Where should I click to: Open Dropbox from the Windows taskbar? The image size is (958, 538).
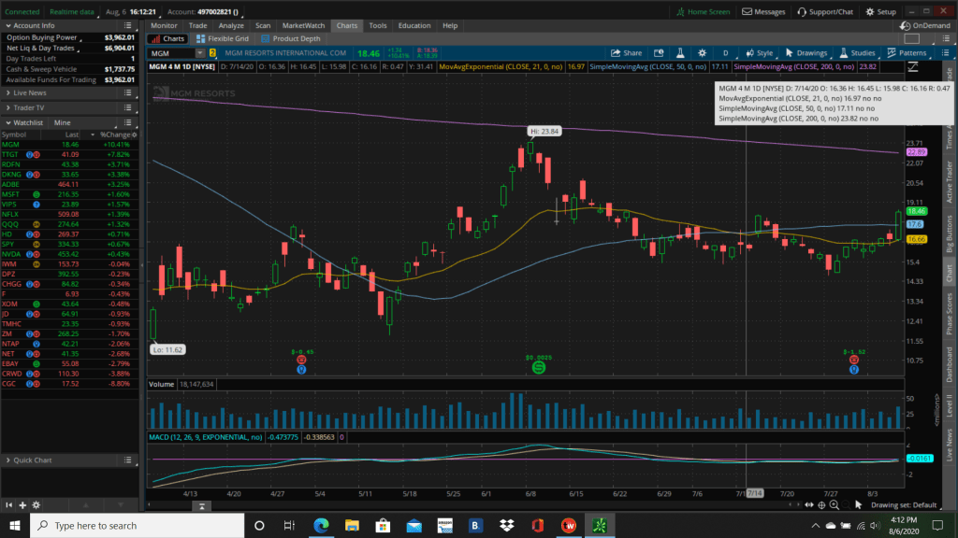506,525
